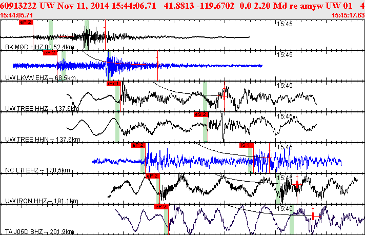Select the eP 2 pick flag on UW IRON trace
The image size is (365, 235).
pyautogui.click(x=152, y=176)
